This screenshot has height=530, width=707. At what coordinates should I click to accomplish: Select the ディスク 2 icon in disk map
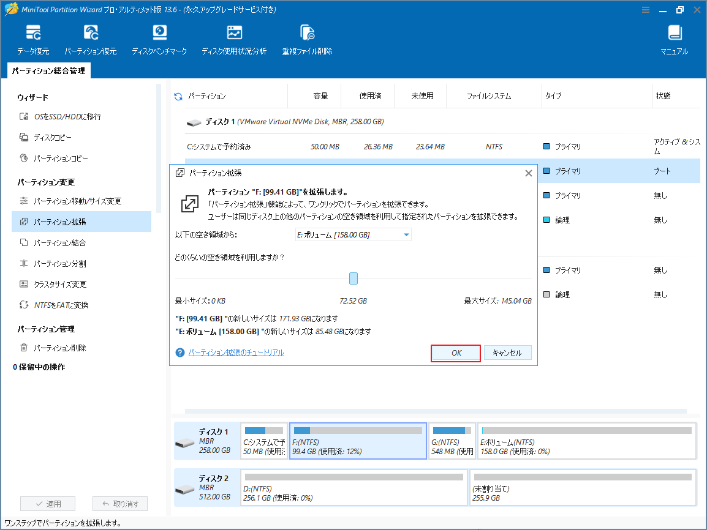pyautogui.click(x=184, y=490)
